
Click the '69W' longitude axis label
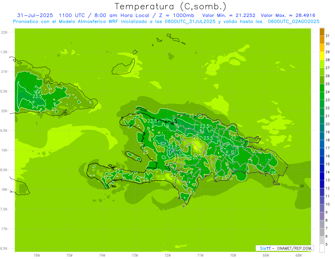click(x=266, y=255)
